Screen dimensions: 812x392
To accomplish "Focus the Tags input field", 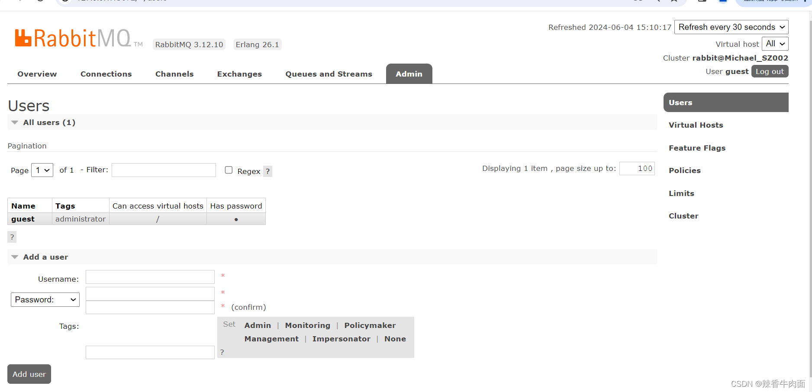I will tap(150, 352).
